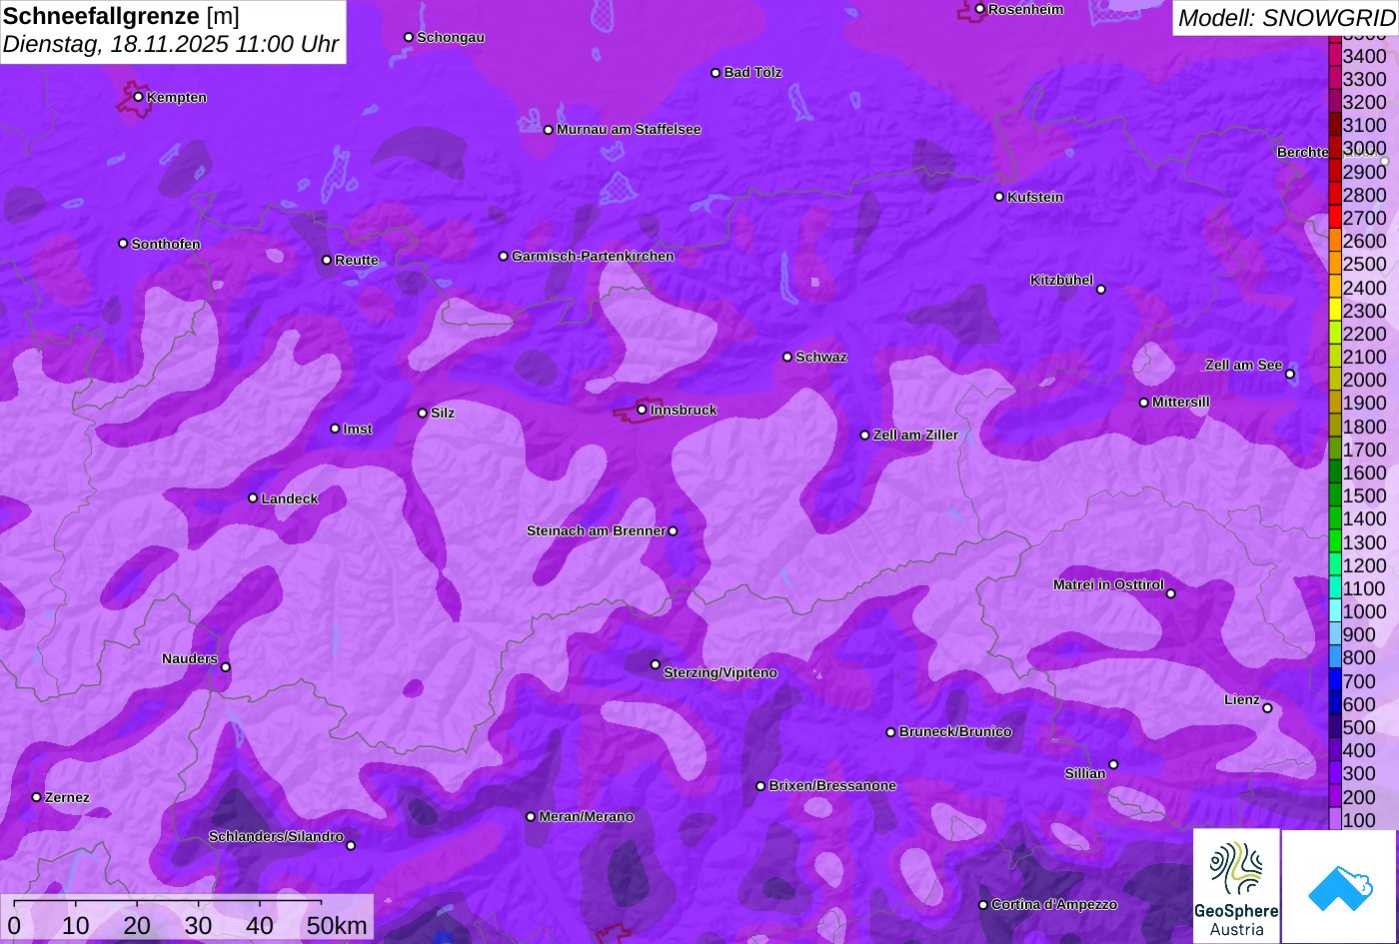Click the Nauders marker dot
The width and height of the screenshot is (1399, 944).
(225, 667)
